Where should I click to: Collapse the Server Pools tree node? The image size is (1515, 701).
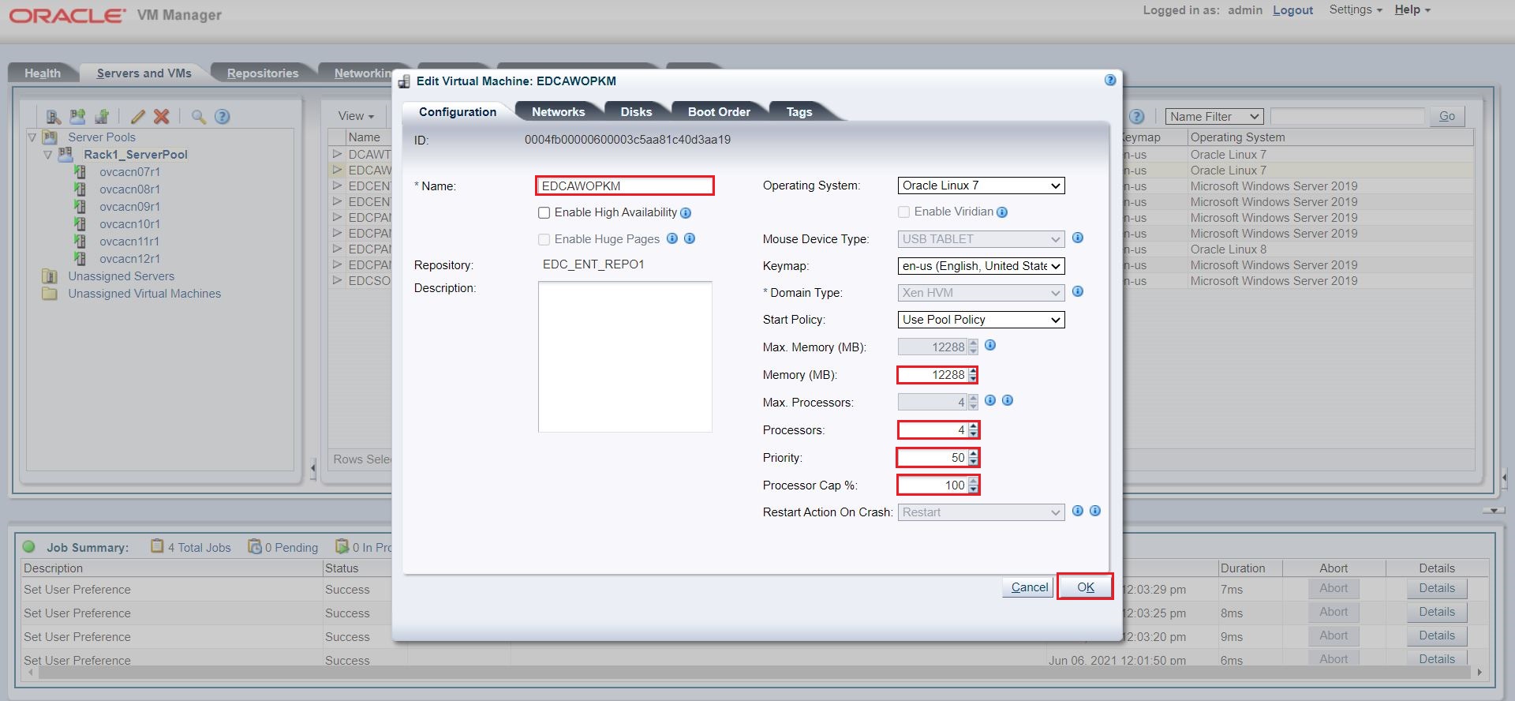point(32,137)
